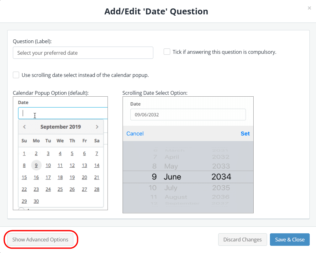Viewport: 316px width, 253px height.
Task: Open the September 2019 month picker header
Action: [61, 127]
